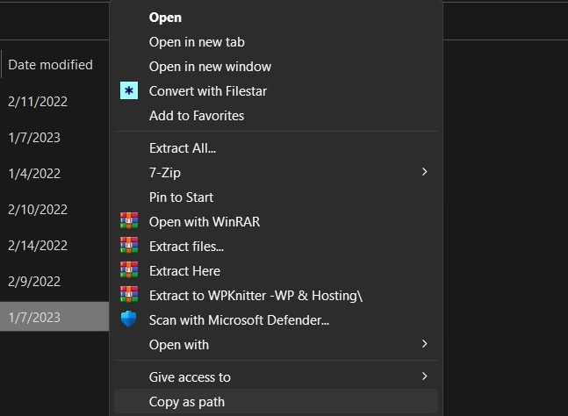The width and height of the screenshot is (568, 416).
Task: Sort by the Date modified column header
Action: click(x=51, y=65)
